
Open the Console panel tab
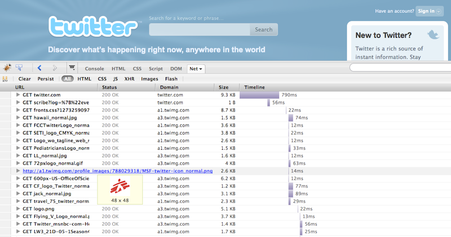94,69
